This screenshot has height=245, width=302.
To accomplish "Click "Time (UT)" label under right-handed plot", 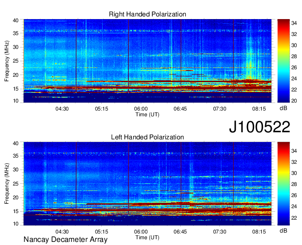I will click(x=147, y=115).
